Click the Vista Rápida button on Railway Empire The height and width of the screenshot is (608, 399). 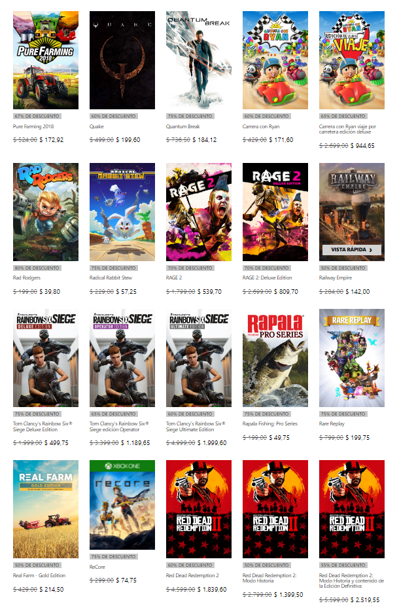352,250
